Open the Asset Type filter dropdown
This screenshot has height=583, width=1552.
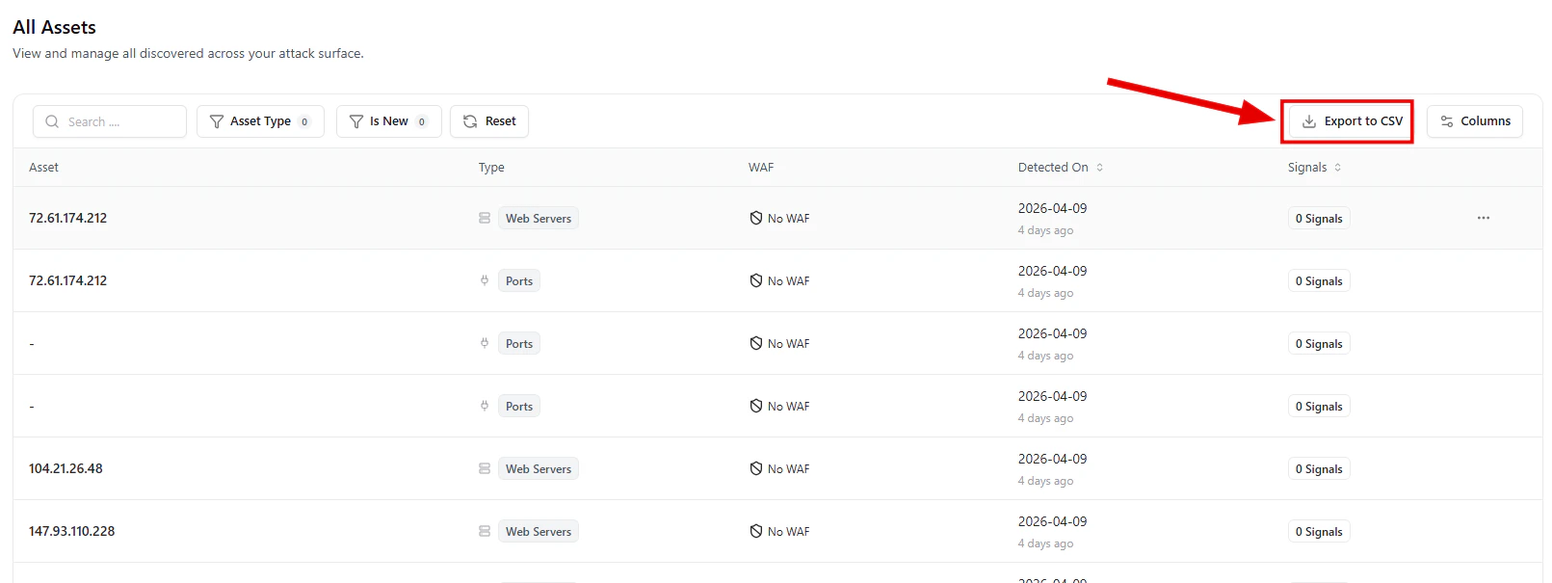tap(260, 121)
